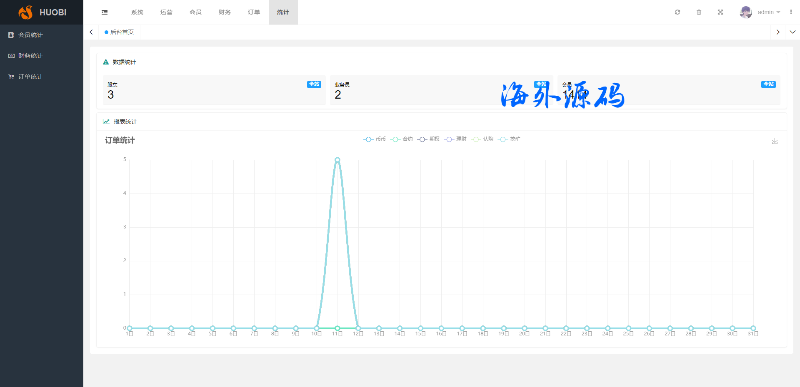Click the trash clear-cache icon
The image size is (800, 387).
tap(699, 12)
